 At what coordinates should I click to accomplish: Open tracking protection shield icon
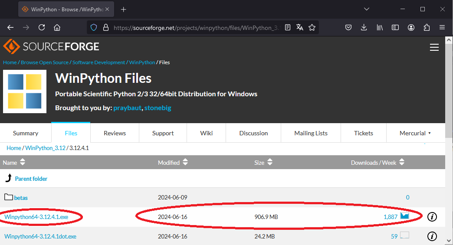point(94,27)
